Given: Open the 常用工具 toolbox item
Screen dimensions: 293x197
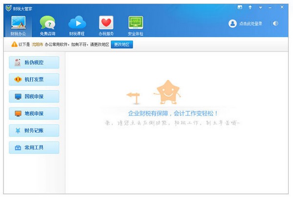Looking at the screenshot, I should click(34, 148).
